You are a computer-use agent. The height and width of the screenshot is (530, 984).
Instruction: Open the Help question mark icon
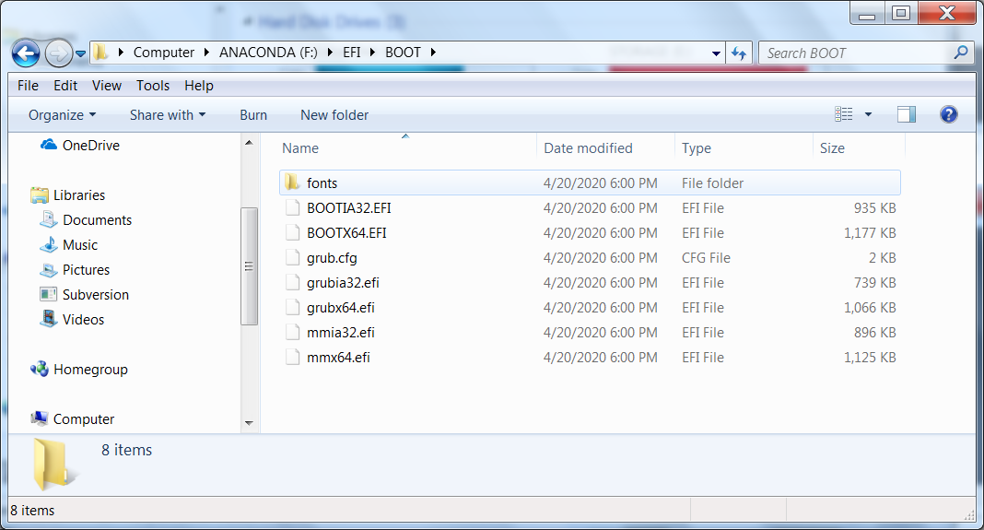(x=948, y=114)
